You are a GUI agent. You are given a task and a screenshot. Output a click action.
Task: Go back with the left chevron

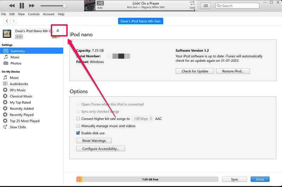pyautogui.click(x=7, y=21)
